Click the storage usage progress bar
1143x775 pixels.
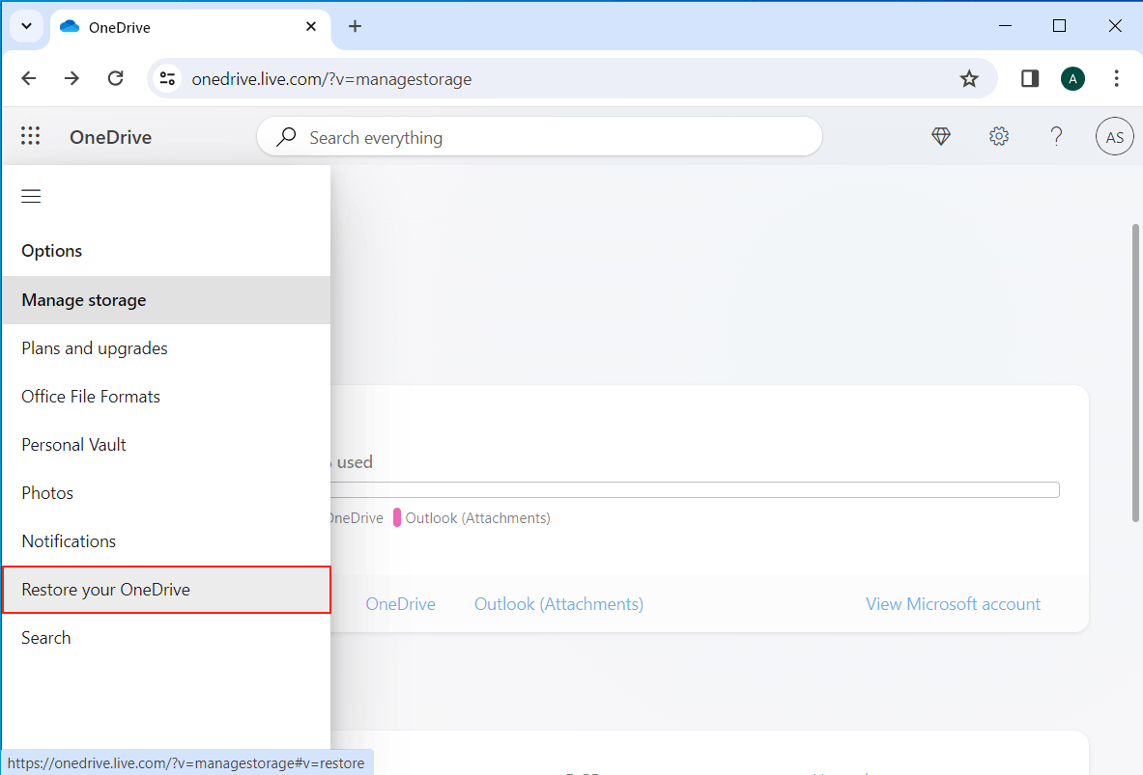(x=695, y=489)
